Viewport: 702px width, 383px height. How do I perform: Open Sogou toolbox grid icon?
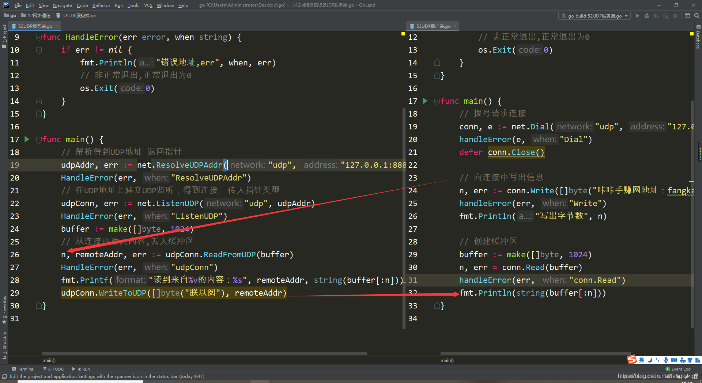(x=698, y=360)
